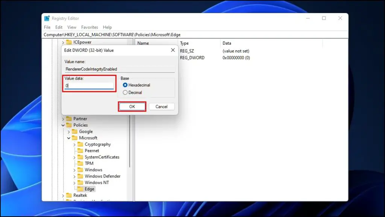Viewport: 385px width, 217px height.
Task: Click the Microsoft folder icon
Action: click(x=75, y=138)
